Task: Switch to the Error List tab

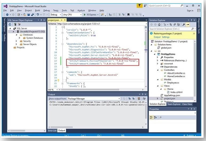Action: coord(52,131)
